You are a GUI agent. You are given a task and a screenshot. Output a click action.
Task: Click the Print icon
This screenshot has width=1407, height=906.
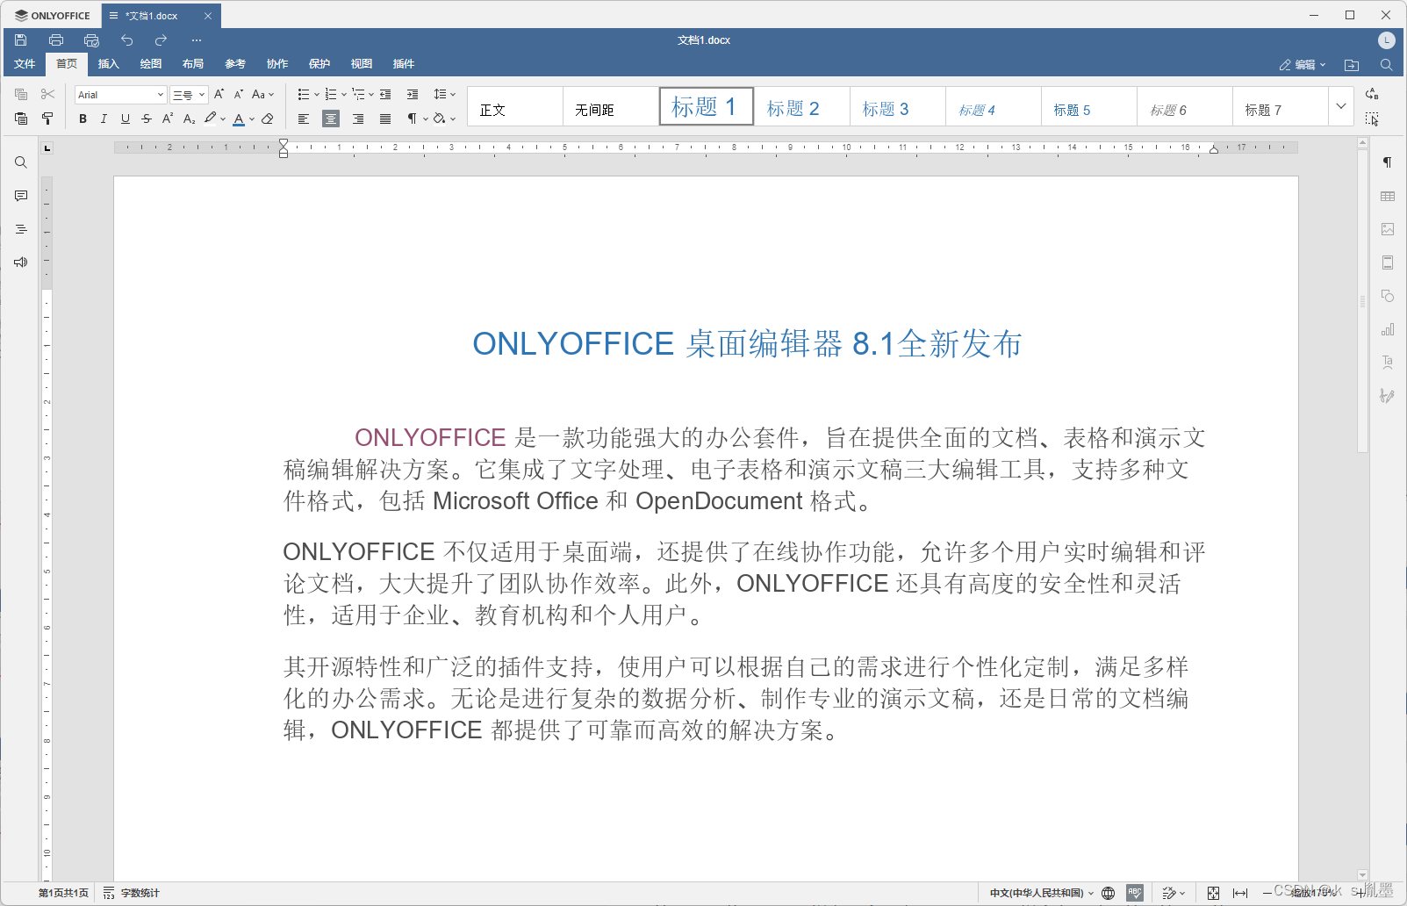click(56, 40)
